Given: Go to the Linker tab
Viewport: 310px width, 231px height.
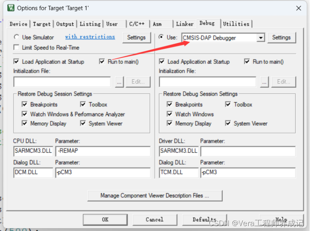Looking at the screenshot, I should [x=185, y=24].
